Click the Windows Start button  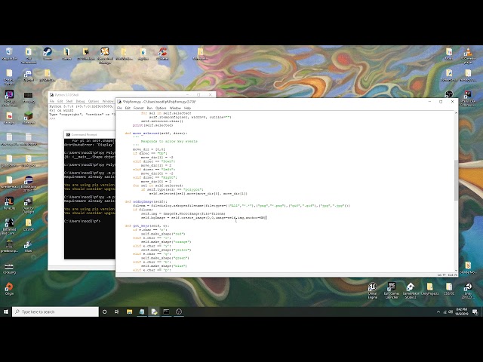[x=6, y=311]
